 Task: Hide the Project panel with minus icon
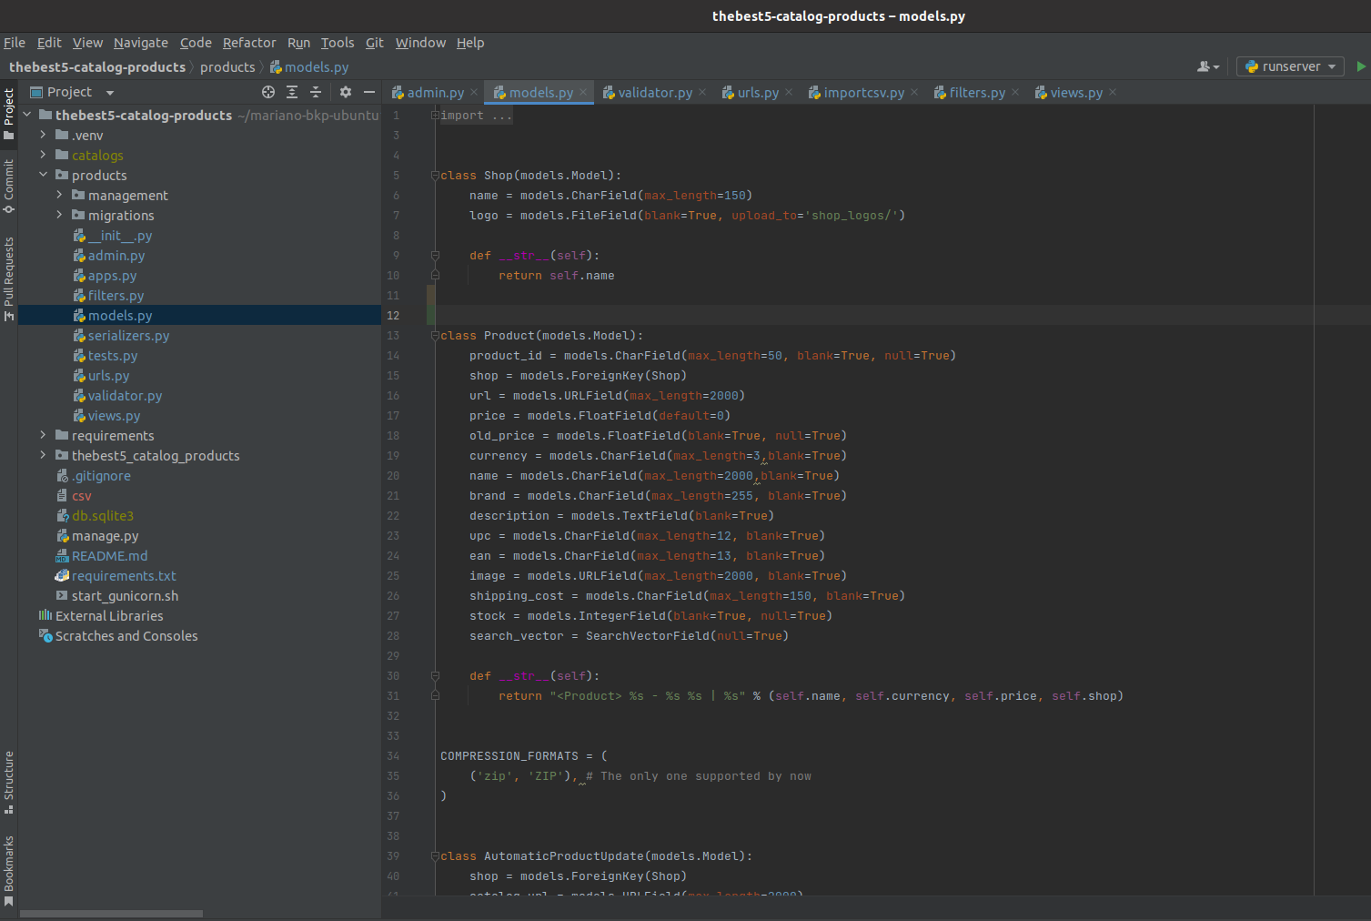point(369,92)
